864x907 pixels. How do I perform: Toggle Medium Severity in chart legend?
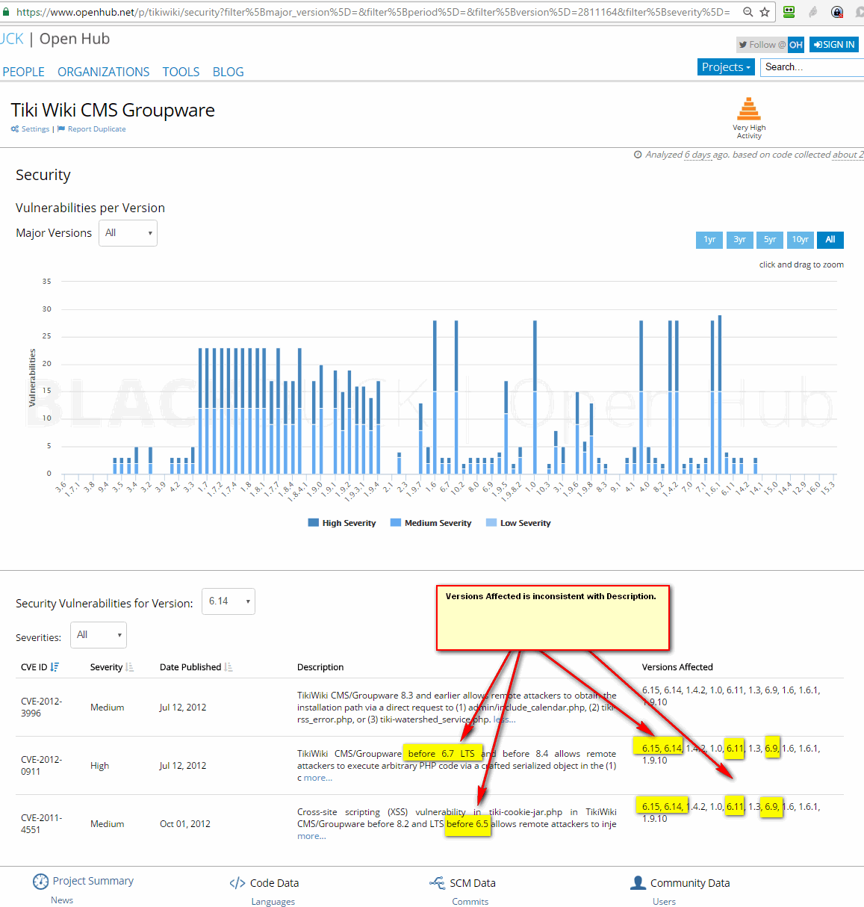click(x=431, y=523)
